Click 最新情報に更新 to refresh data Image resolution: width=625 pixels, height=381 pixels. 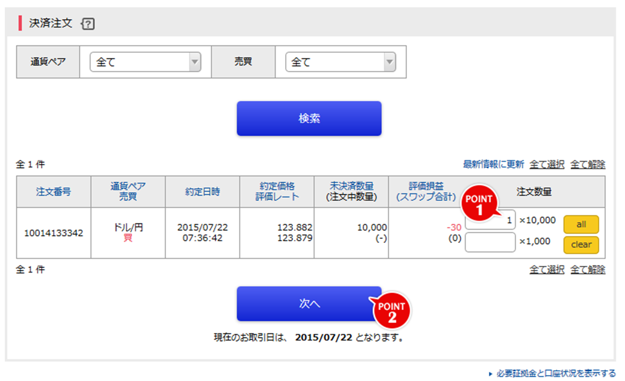pyautogui.click(x=493, y=164)
